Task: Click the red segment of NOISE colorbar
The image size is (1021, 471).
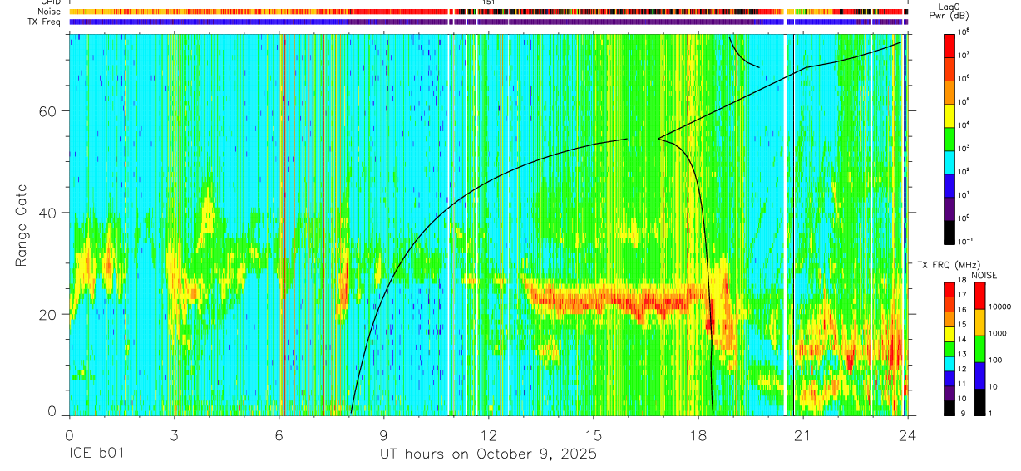Action: coord(980,295)
